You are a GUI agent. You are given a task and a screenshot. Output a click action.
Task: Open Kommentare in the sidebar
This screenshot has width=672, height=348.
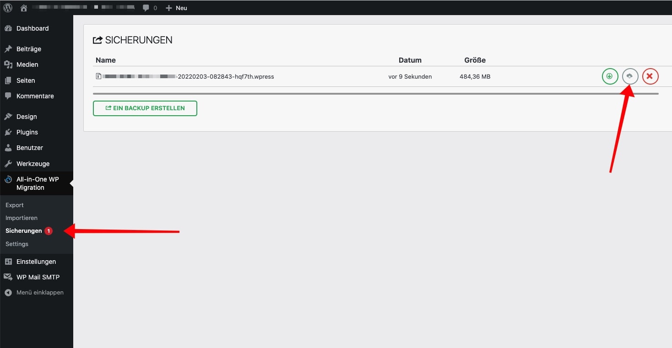[35, 96]
